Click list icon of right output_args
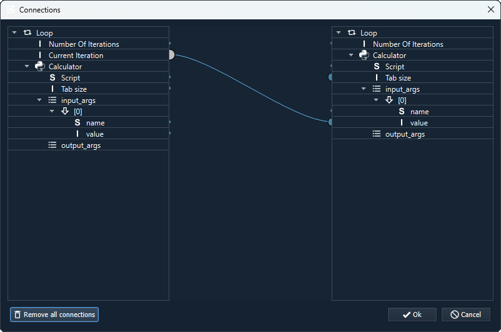Screen dimensions: 501x332 click(377, 134)
